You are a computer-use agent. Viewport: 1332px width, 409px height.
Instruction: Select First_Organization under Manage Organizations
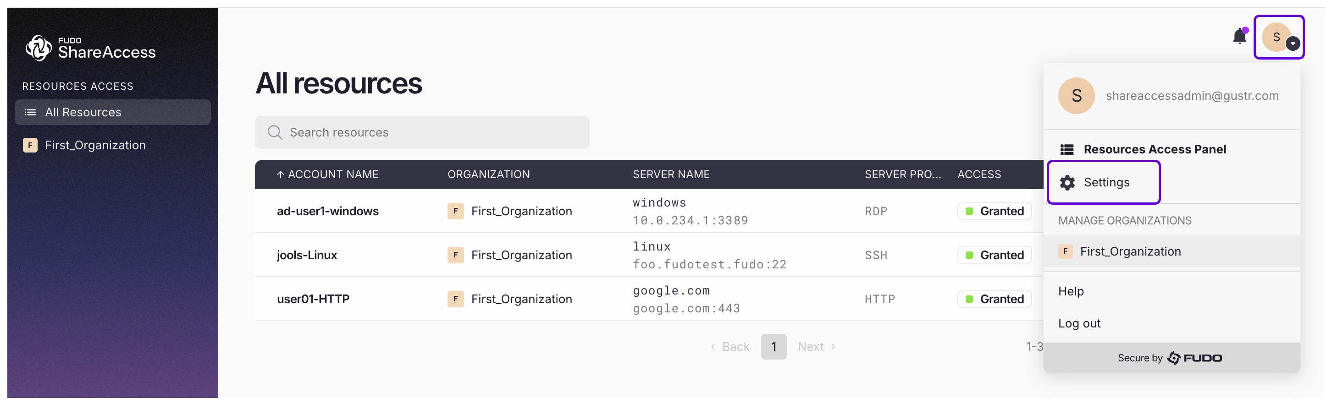(x=1130, y=251)
